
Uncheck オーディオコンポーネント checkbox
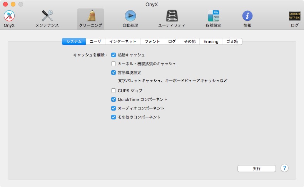[114, 108]
